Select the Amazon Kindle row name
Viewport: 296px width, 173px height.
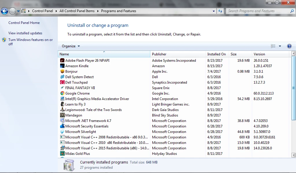click(77, 66)
